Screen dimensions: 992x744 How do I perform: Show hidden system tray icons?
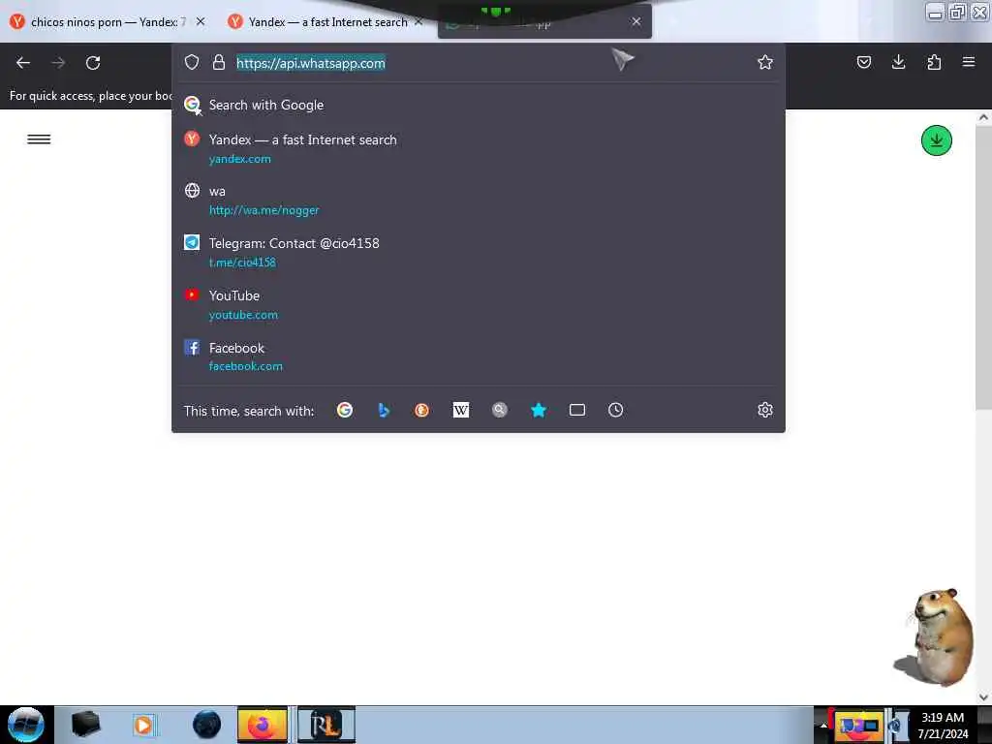pyautogui.click(x=823, y=725)
